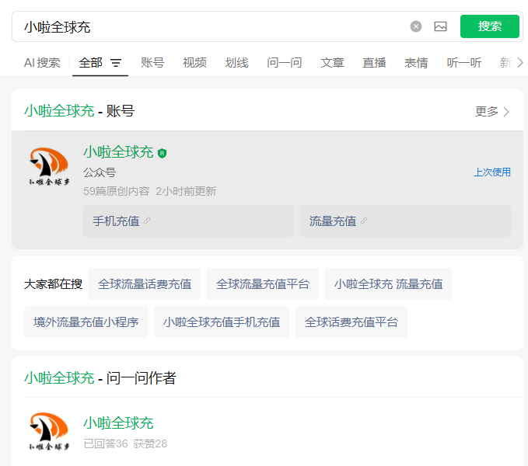This screenshot has height=466, width=528.
Task: Click 上次使用 label
Action: tap(492, 172)
